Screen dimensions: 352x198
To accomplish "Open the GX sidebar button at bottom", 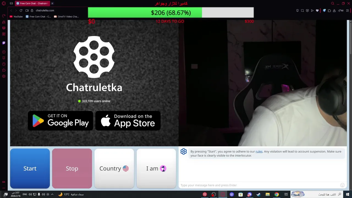I will point(4,182).
